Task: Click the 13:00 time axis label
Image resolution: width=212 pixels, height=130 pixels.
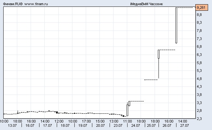Action: [x=114, y=121]
